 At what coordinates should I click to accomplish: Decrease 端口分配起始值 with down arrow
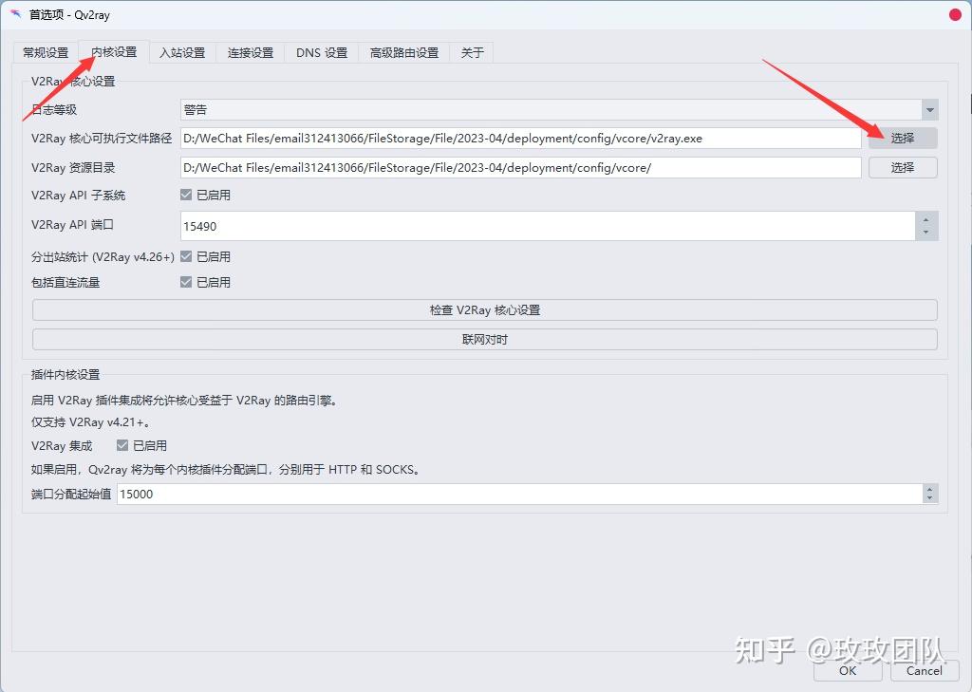point(929,498)
